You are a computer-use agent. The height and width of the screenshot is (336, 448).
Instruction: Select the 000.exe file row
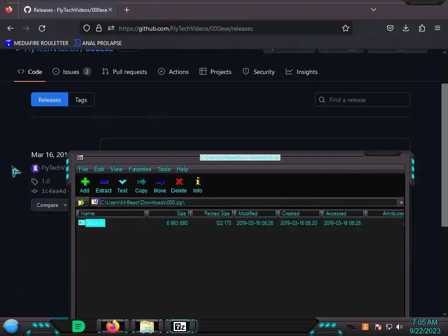tap(240, 223)
